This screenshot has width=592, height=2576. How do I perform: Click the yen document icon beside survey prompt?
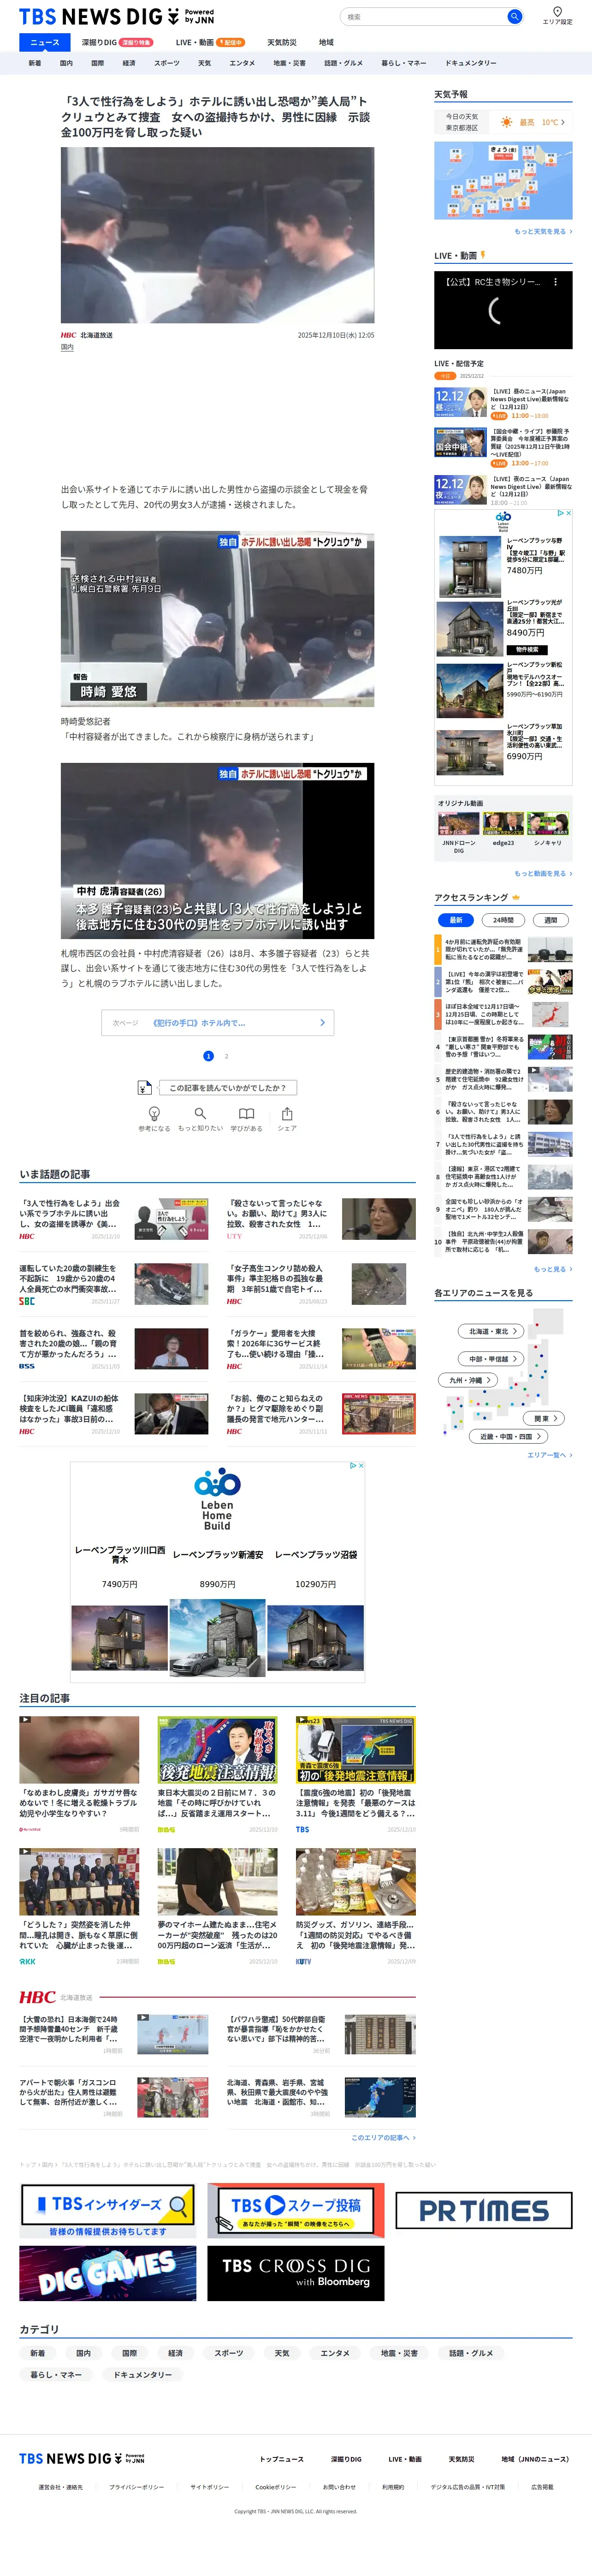[145, 1088]
